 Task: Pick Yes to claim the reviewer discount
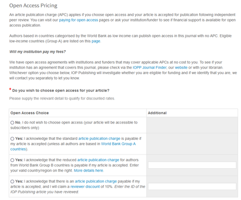pos(12,181)
